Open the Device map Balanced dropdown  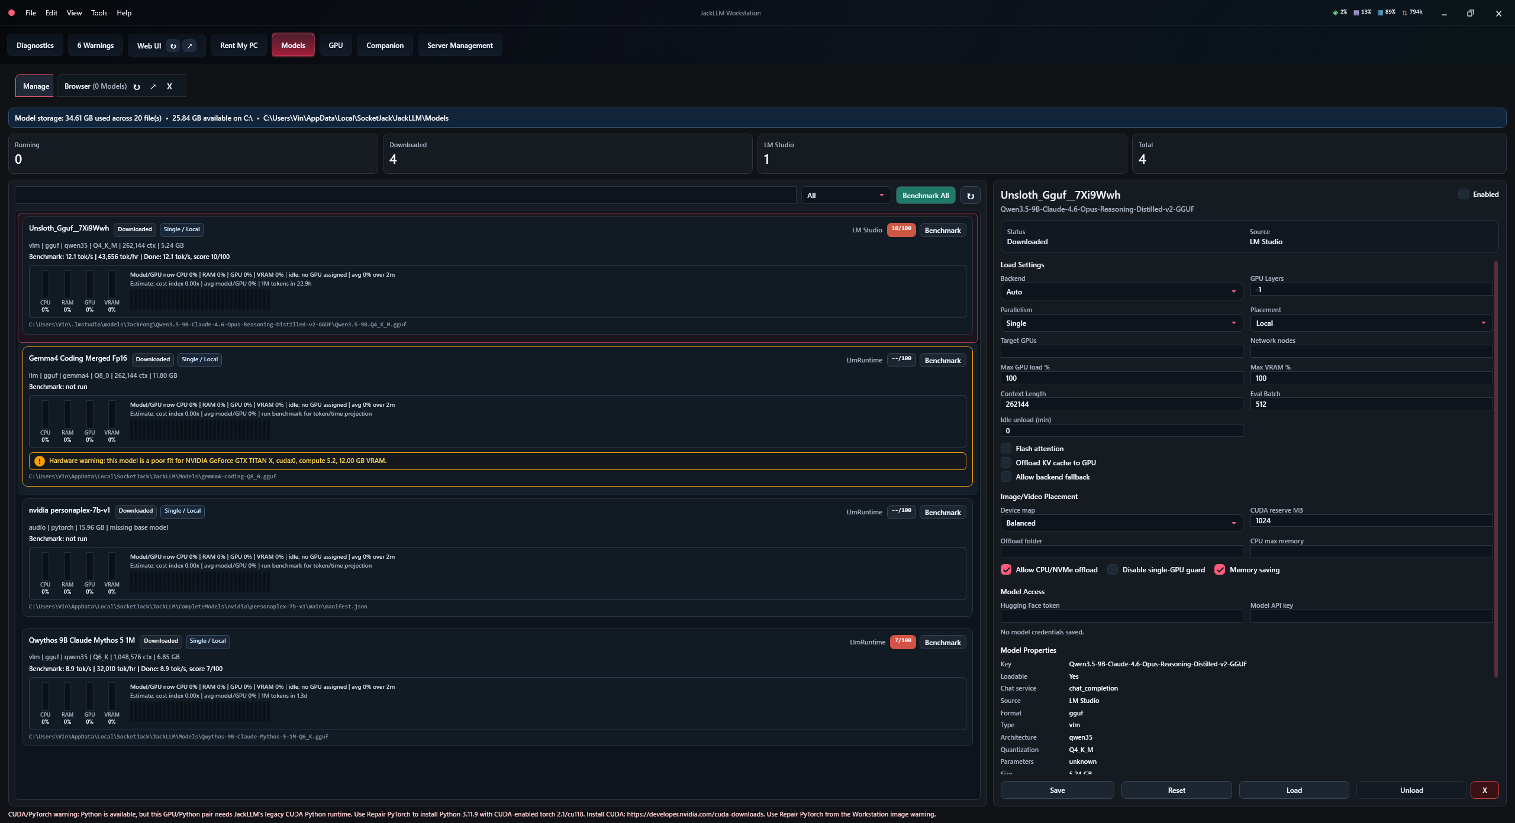(x=1121, y=523)
